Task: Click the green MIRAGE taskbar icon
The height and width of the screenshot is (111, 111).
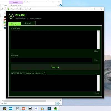Action: click(x=56, y=108)
